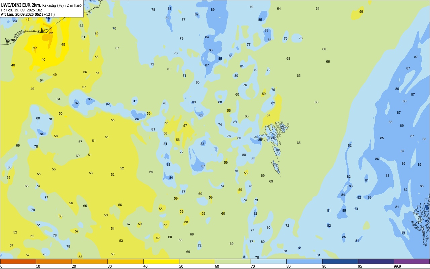Click the purple legend swatch above 99.9

pyautogui.click(x=412, y=261)
